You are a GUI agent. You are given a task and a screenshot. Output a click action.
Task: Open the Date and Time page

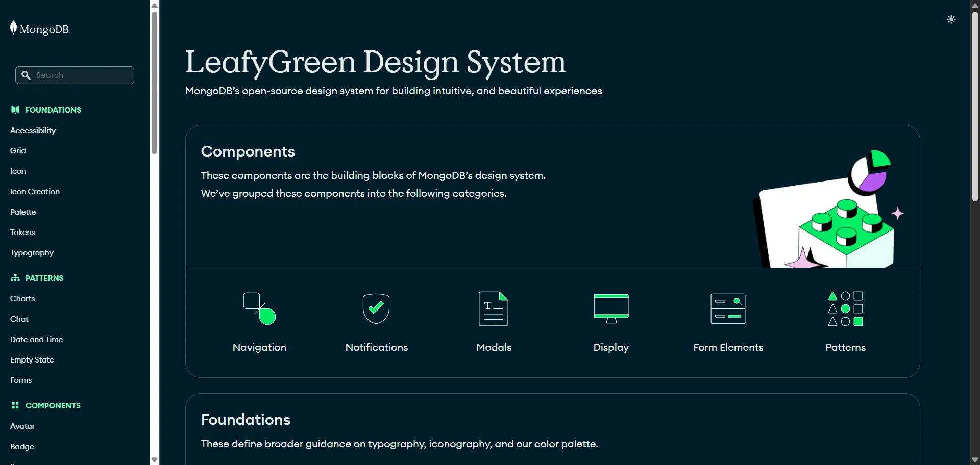[36, 340]
